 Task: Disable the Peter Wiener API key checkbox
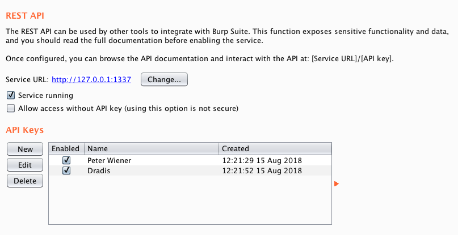click(x=66, y=160)
